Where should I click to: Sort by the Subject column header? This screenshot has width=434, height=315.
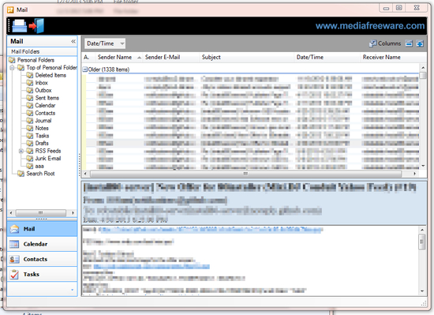point(246,58)
